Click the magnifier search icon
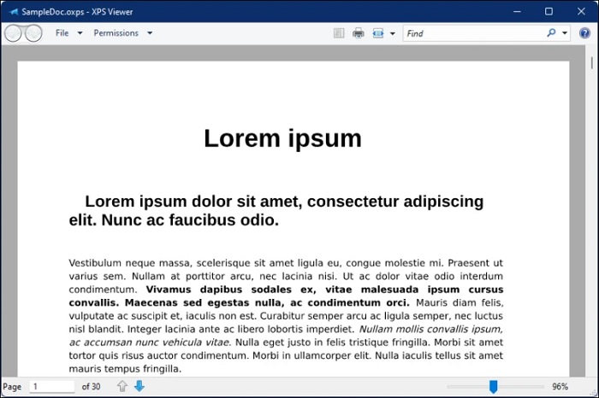The width and height of the screenshot is (599, 398). (551, 32)
